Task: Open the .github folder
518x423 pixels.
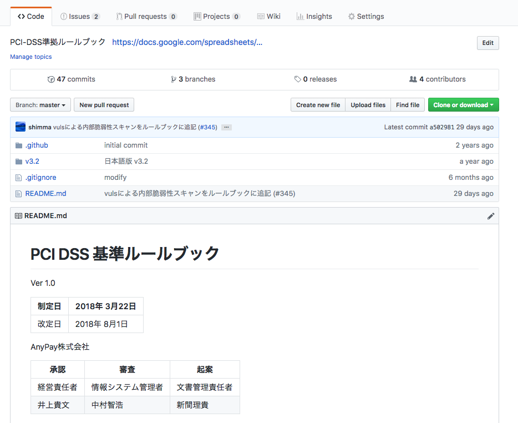Action: pos(37,145)
